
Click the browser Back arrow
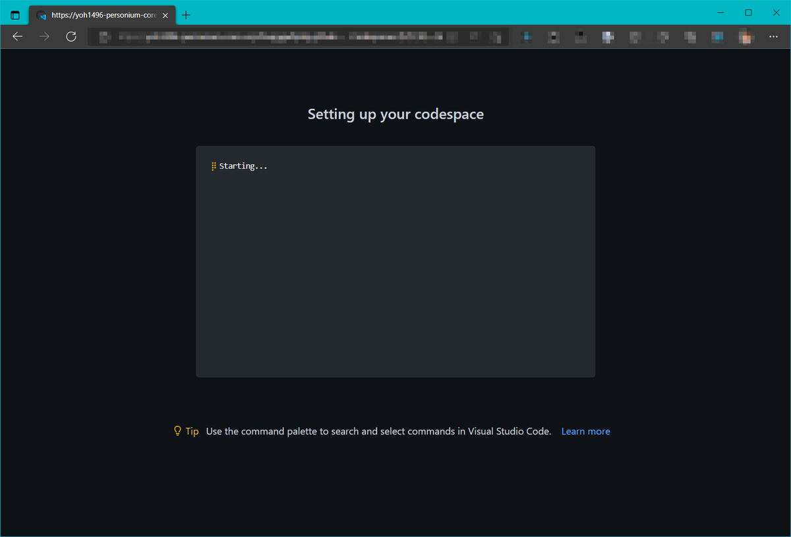click(x=18, y=36)
